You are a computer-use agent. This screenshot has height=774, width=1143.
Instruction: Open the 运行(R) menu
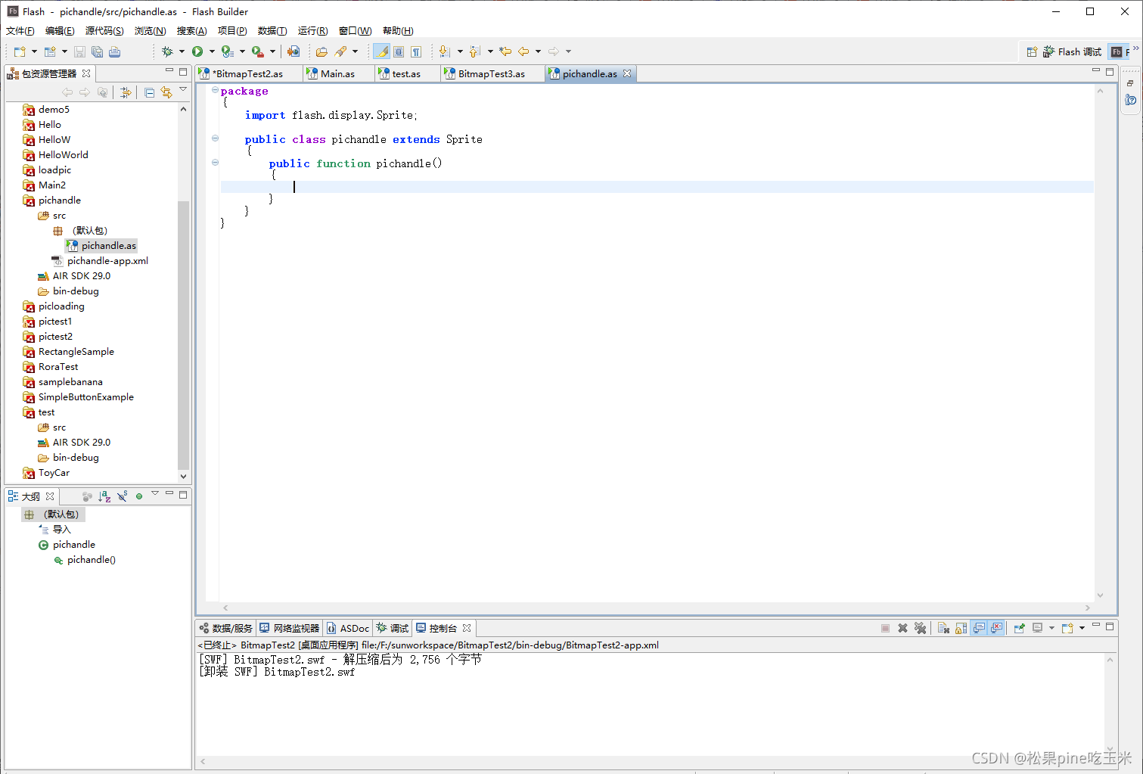[x=313, y=31]
